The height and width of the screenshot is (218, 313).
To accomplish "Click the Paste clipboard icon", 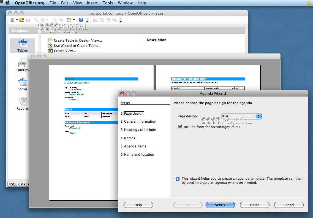I will (x=43, y=20).
